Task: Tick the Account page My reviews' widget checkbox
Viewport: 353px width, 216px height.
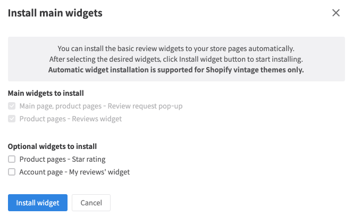Action: pyautogui.click(x=12, y=172)
